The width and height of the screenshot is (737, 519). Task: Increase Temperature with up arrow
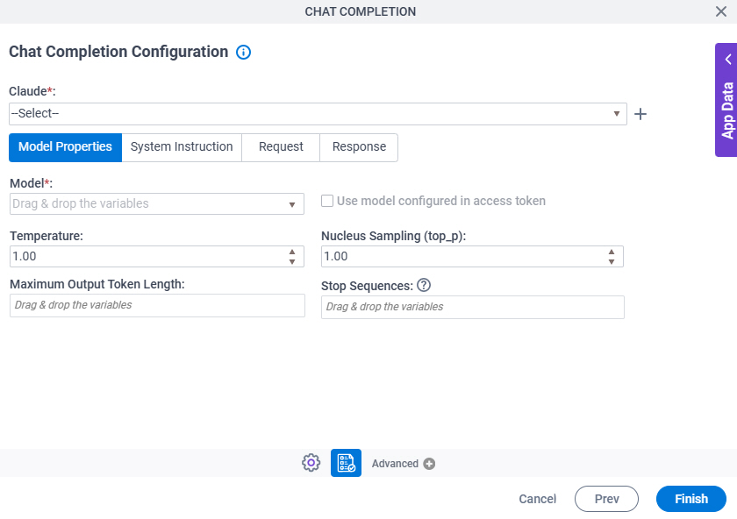292,252
